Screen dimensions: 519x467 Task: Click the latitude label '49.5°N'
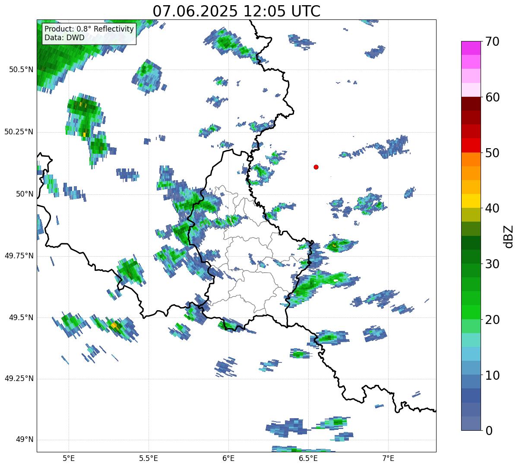[x=21, y=318]
